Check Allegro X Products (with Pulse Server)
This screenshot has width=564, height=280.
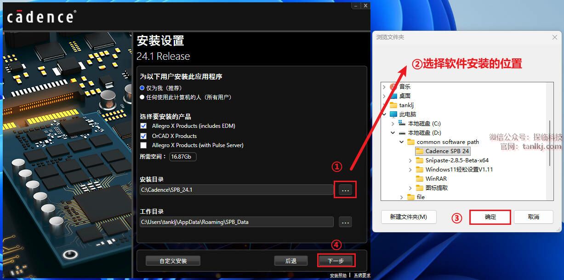click(x=143, y=145)
